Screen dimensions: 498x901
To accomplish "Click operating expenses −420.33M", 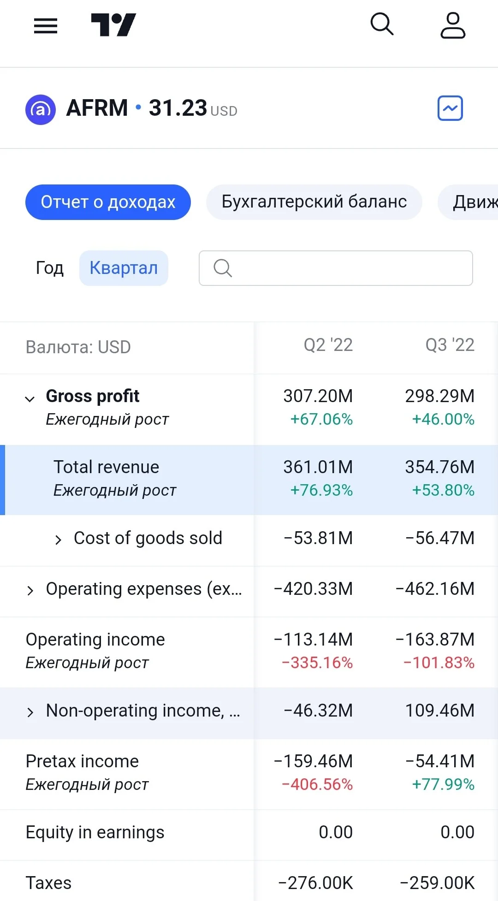I will click(313, 589).
